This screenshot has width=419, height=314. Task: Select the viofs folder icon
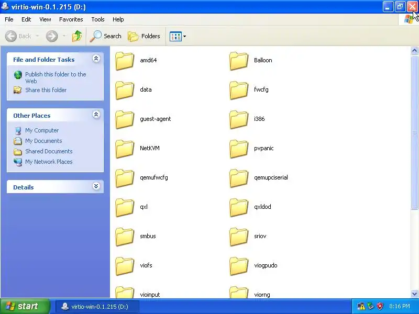pos(125,266)
